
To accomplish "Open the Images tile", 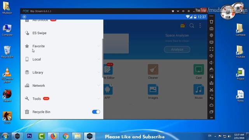I will click(x=153, y=92).
